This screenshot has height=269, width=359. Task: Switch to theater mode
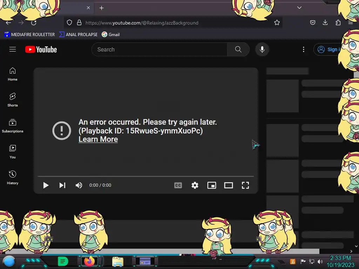pyautogui.click(x=229, y=185)
